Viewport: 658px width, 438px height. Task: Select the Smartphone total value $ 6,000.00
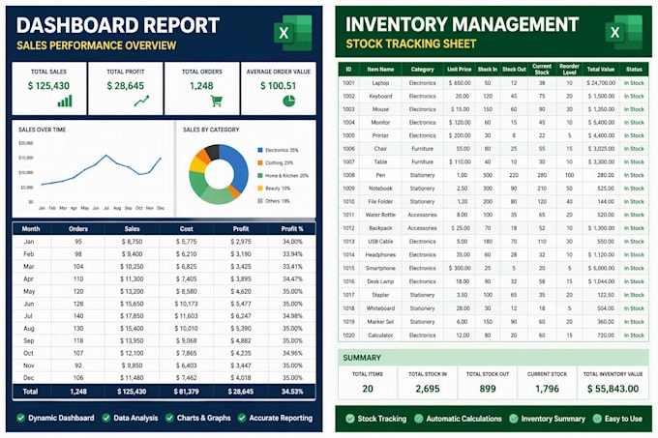pos(601,268)
